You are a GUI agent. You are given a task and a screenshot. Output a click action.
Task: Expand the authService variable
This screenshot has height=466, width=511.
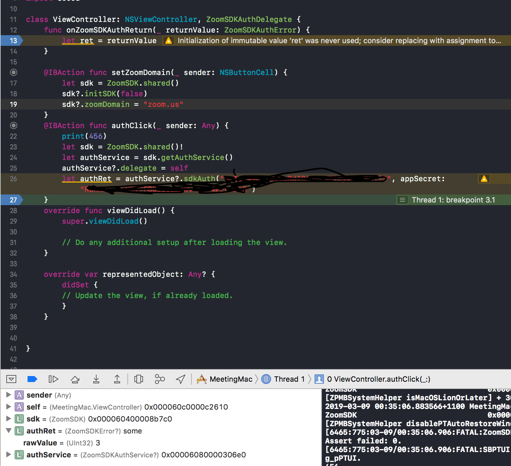click(x=9, y=455)
